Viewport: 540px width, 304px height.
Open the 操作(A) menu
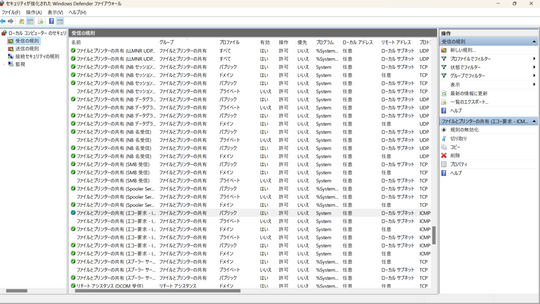click(x=34, y=12)
